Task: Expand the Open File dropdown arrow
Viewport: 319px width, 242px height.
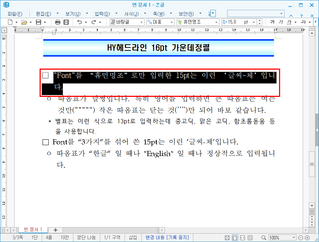Action: point(31,22)
